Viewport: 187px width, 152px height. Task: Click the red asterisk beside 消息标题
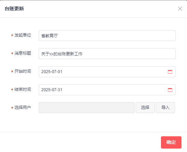12,53
